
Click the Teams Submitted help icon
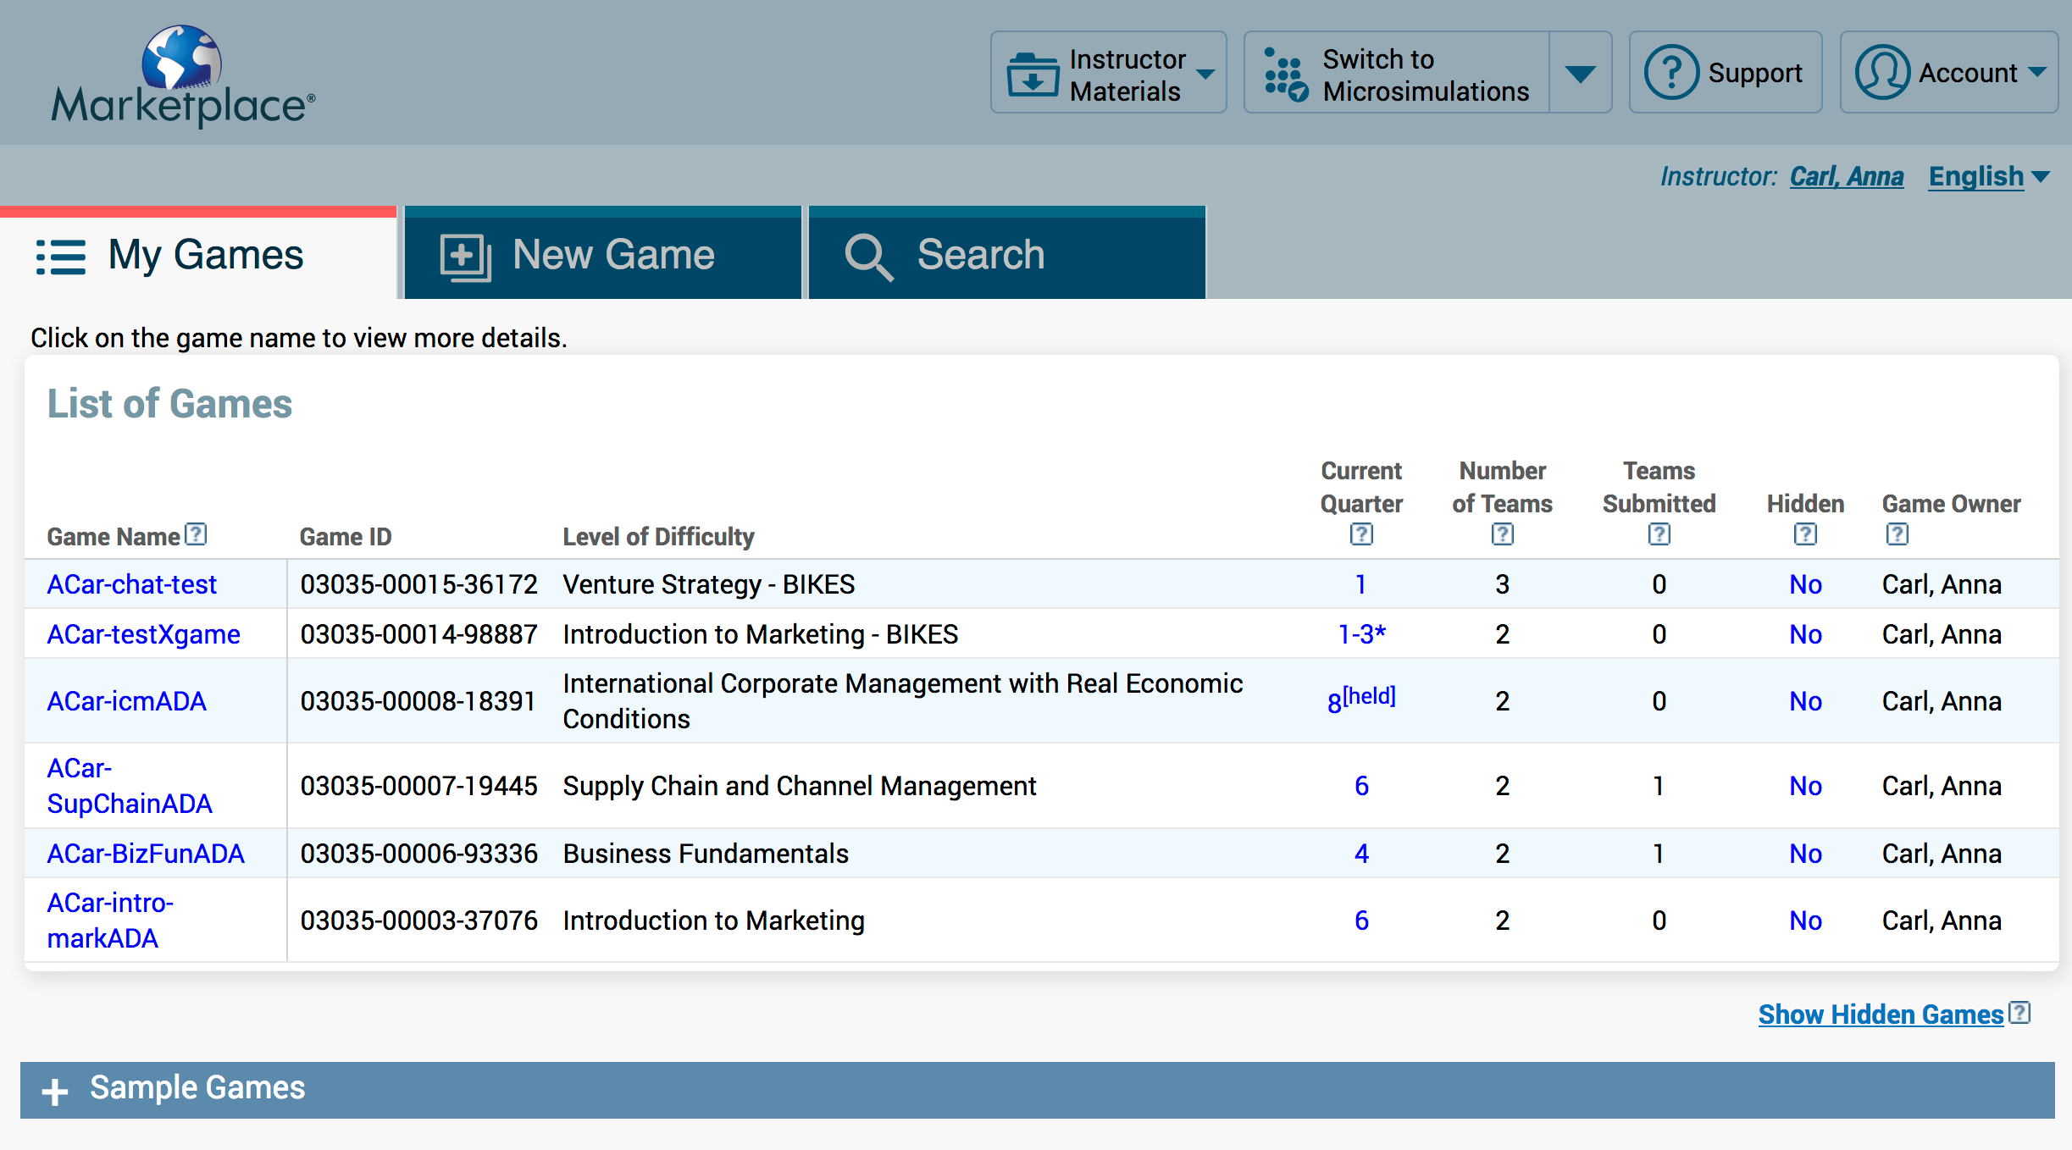tap(1659, 534)
